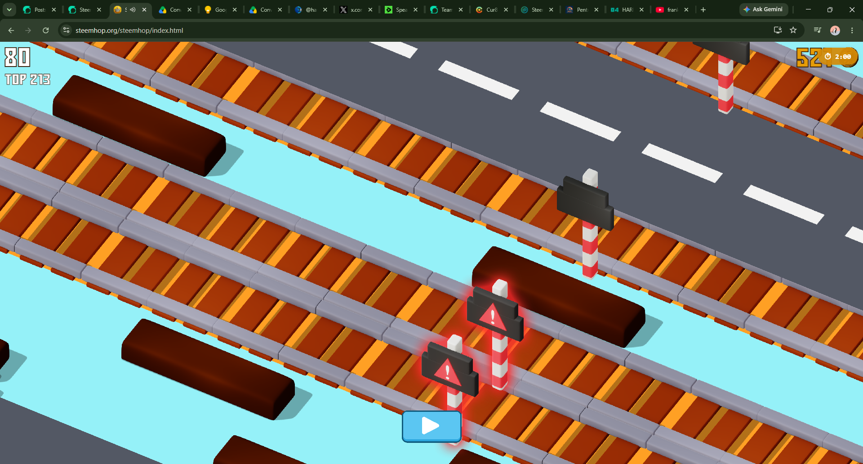
Task: Open the profile avatar menu
Action: pos(835,30)
